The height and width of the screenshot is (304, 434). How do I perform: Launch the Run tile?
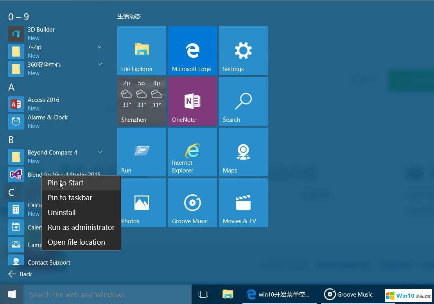click(142, 152)
